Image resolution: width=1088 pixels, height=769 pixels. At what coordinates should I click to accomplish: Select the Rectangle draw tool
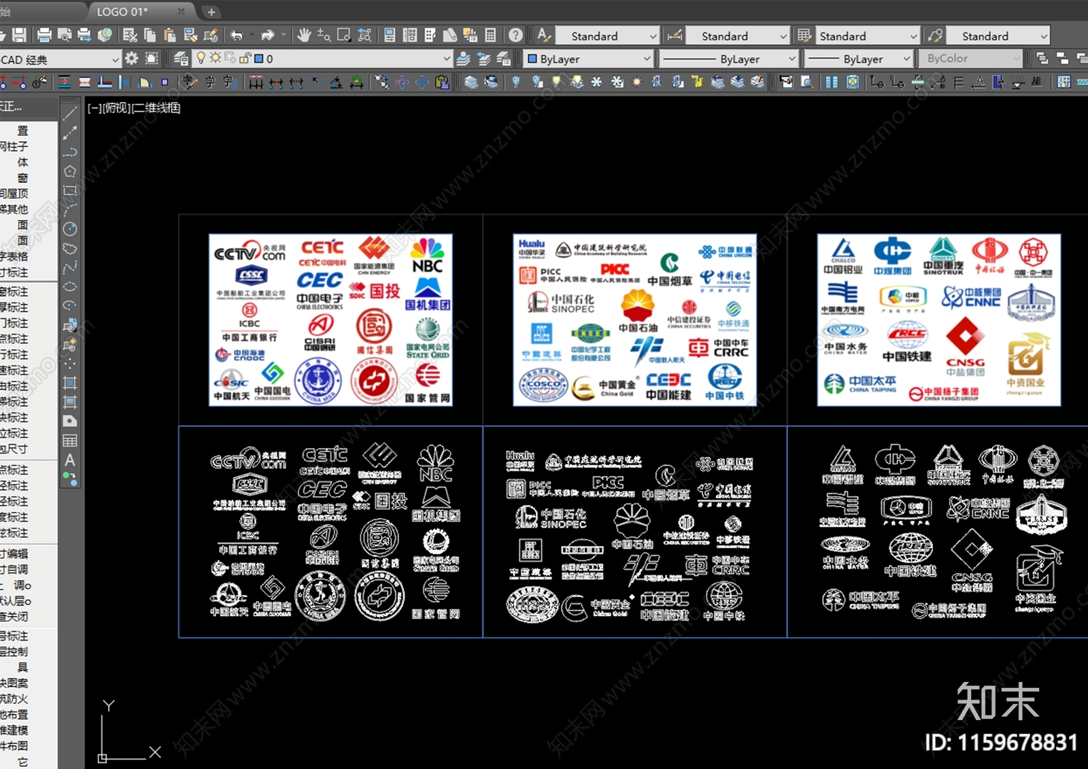69,190
